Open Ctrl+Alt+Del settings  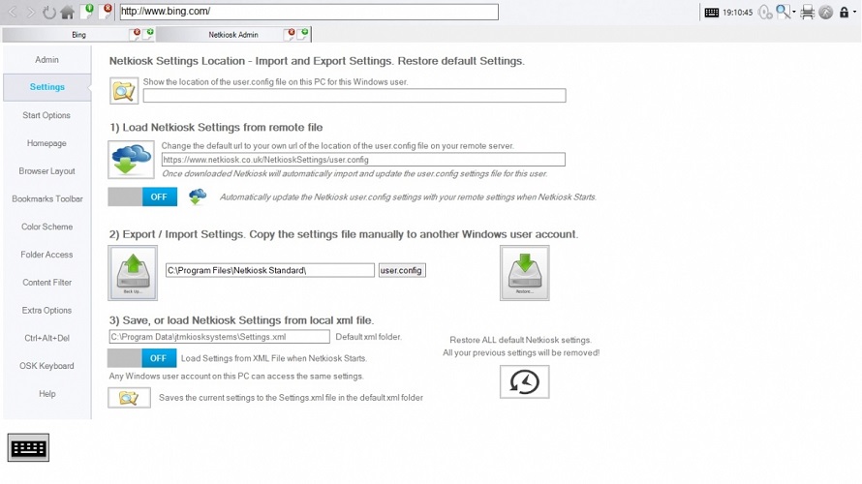pos(46,338)
